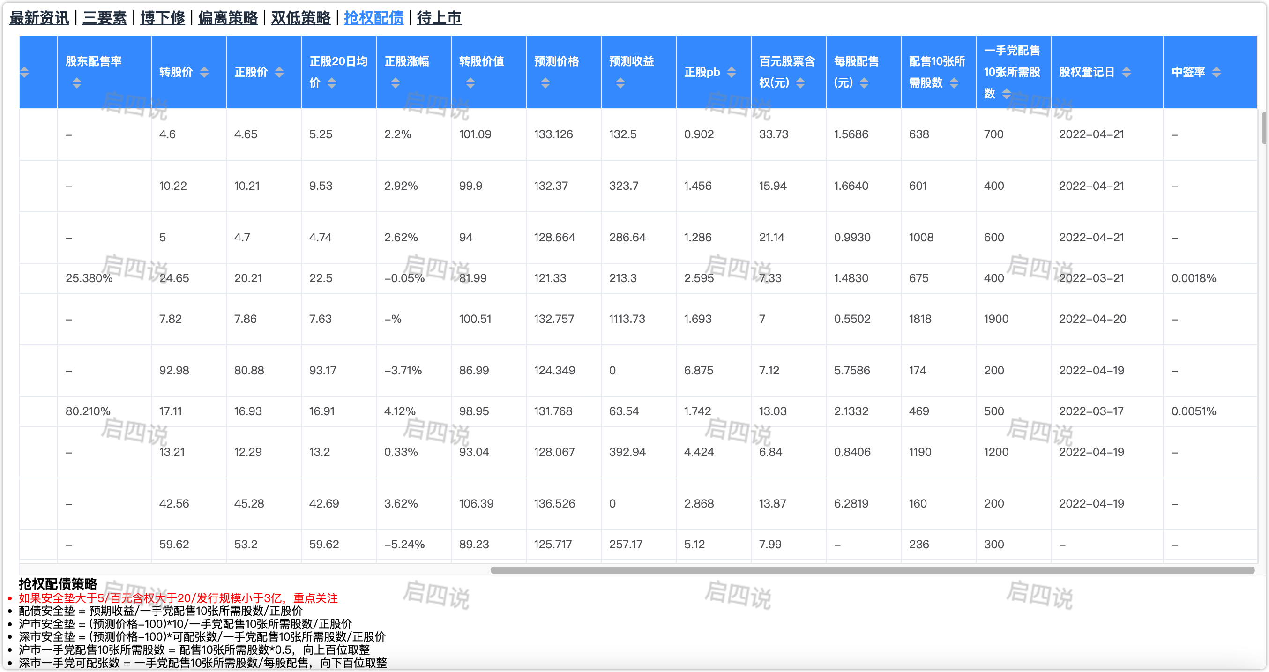Click sort icon under 正股涨幅 header
Viewport: 1269px width, 672px height.
(396, 83)
